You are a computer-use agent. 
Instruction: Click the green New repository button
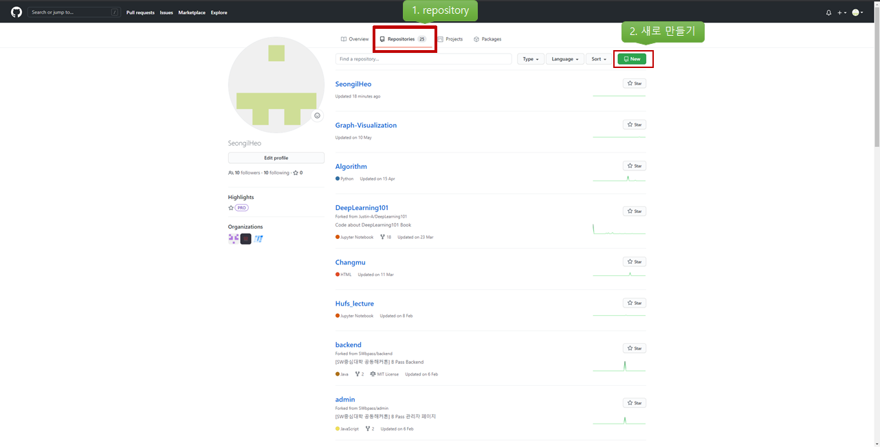(632, 59)
